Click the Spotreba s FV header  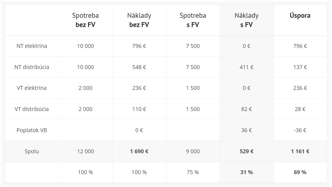tap(193, 20)
